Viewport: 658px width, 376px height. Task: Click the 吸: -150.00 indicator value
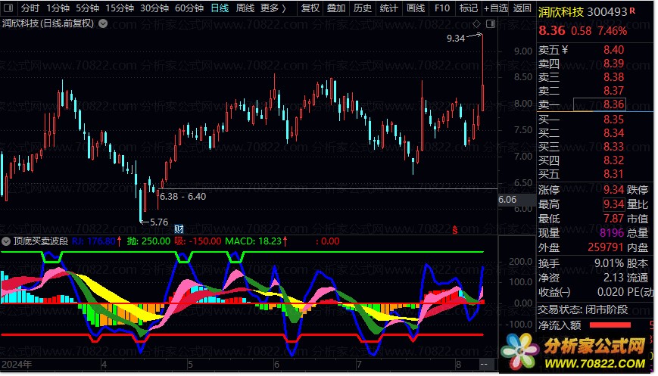point(198,241)
